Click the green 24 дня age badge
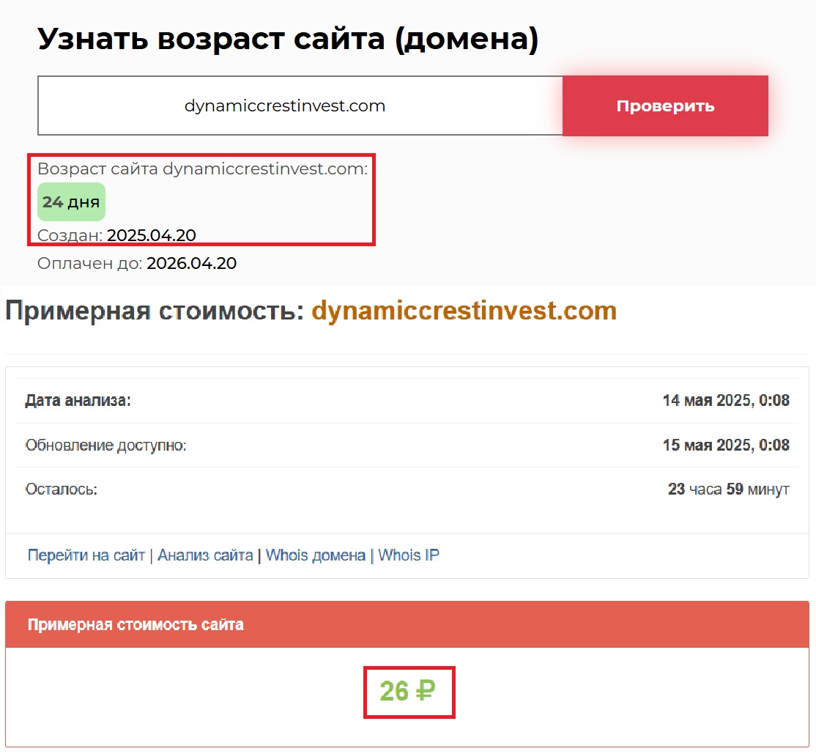 click(71, 202)
